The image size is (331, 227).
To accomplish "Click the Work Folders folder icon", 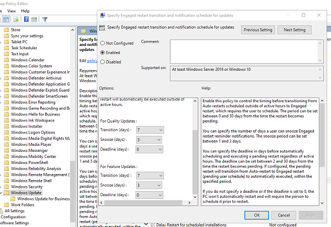I will click(x=7, y=204).
